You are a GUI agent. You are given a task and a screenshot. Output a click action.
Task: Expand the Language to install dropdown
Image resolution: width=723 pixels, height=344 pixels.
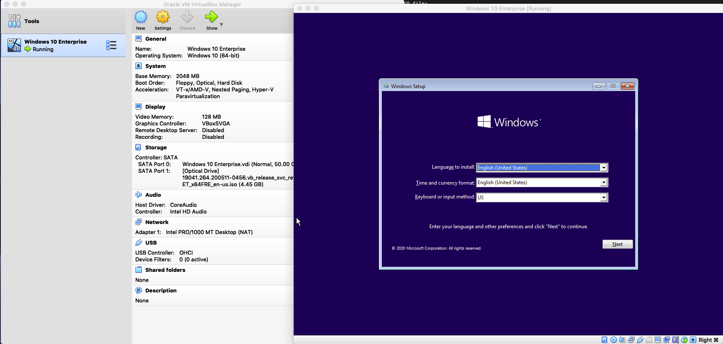(604, 168)
